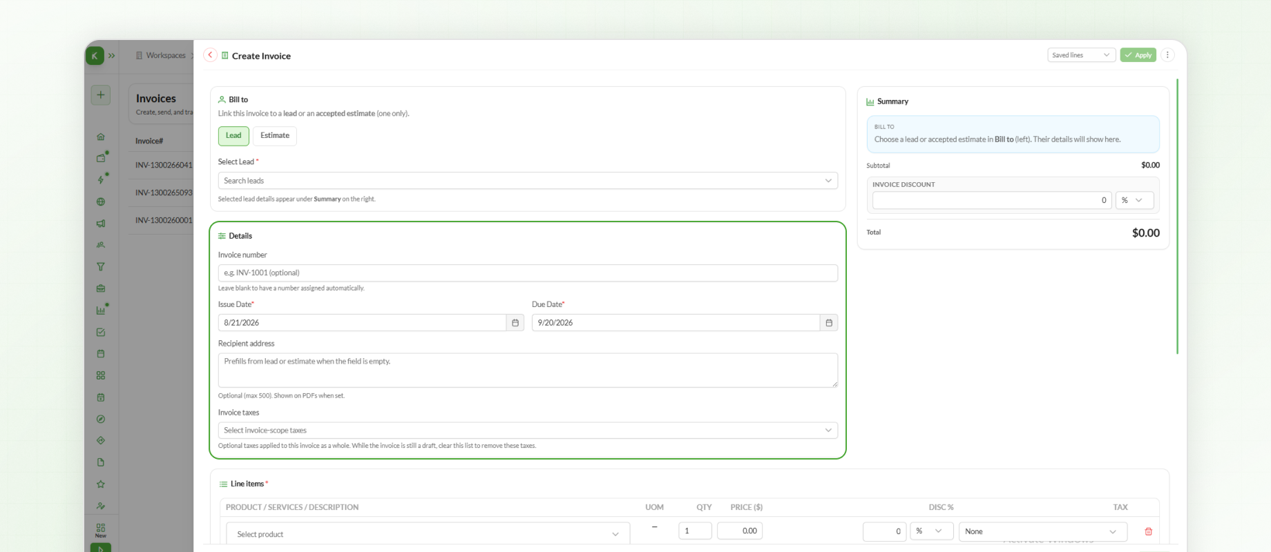The height and width of the screenshot is (552, 1271).
Task: Click the line item QTY field
Action: [x=695, y=531]
